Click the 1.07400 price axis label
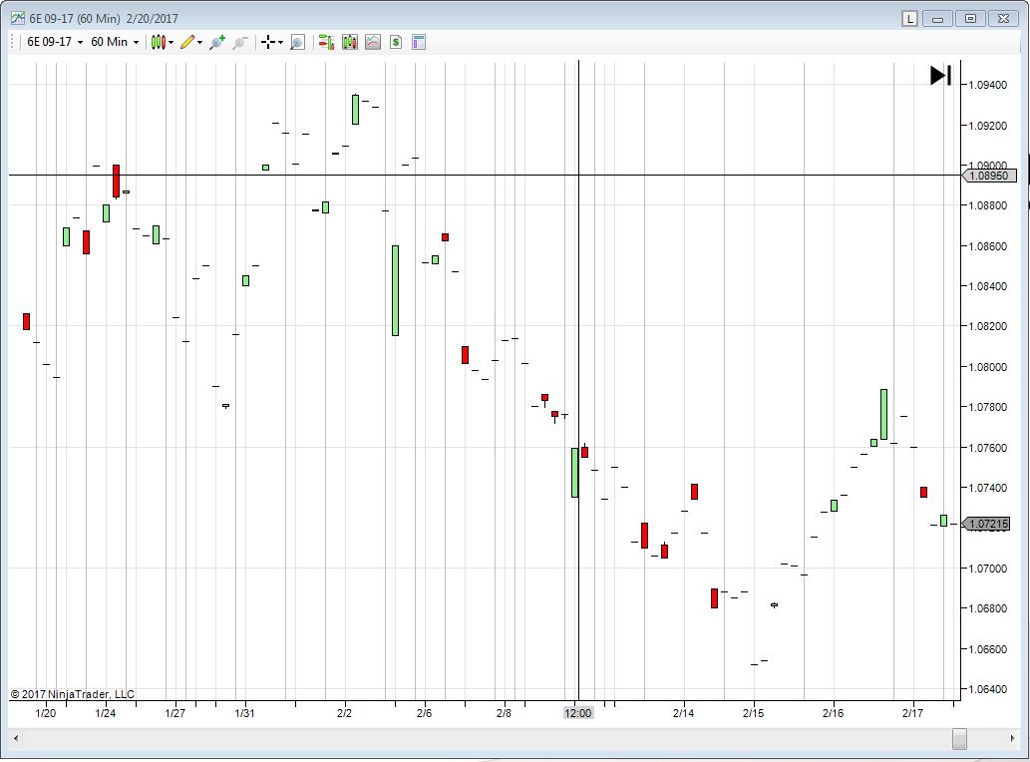 988,488
